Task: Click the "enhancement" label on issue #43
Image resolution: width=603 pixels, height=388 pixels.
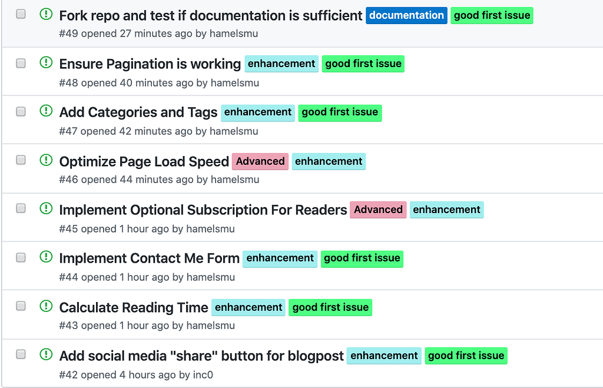Action: tap(248, 307)
